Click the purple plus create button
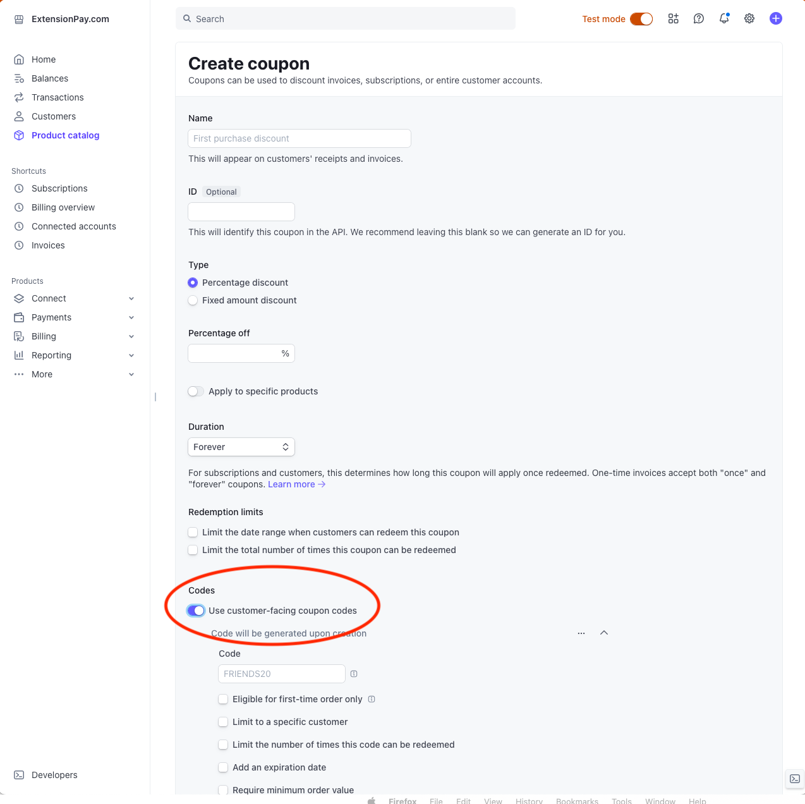 tap(776, 19)
